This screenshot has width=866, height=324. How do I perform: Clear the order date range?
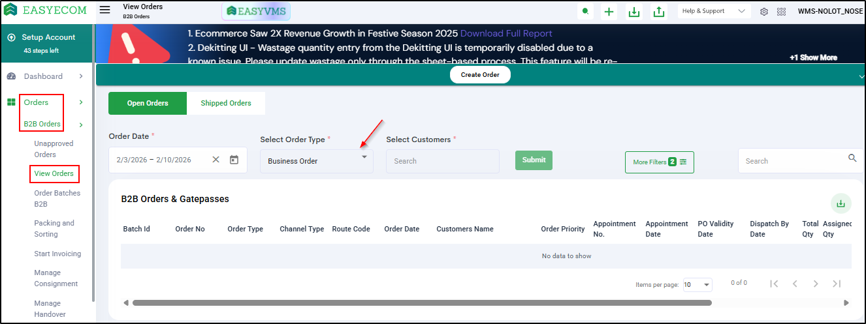click(x=216, y=160)
